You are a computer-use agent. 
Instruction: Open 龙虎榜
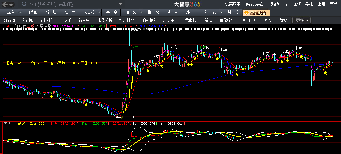point(190,21)
